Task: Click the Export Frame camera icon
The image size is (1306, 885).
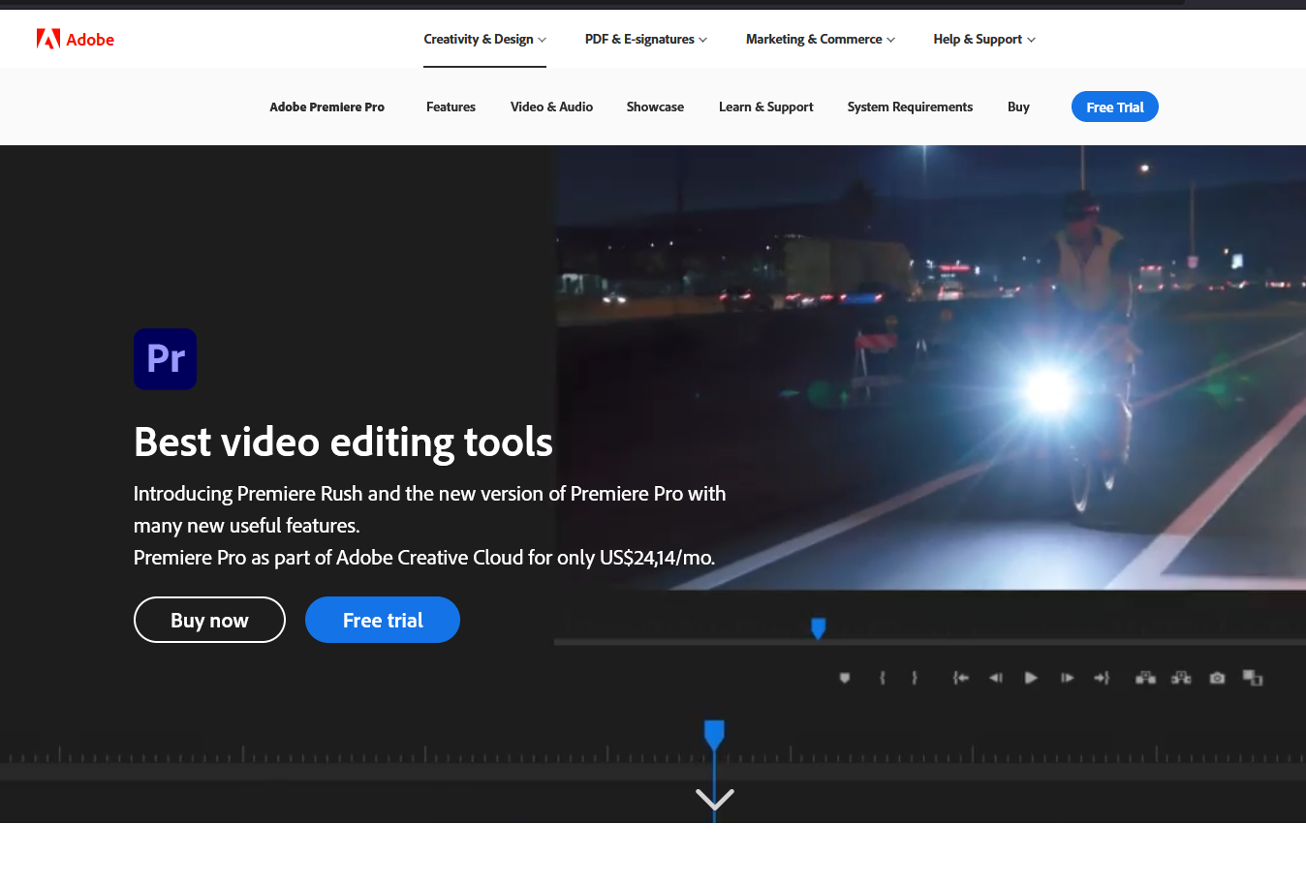Action: [x=1217, y=678]
